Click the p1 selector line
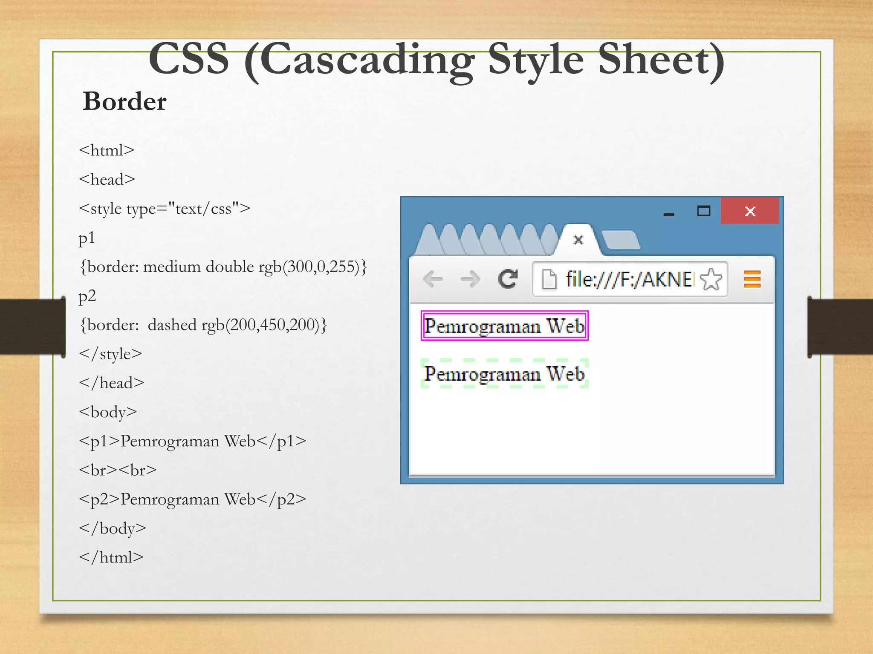This screenshot has height=654, width=873. (87, 238)
